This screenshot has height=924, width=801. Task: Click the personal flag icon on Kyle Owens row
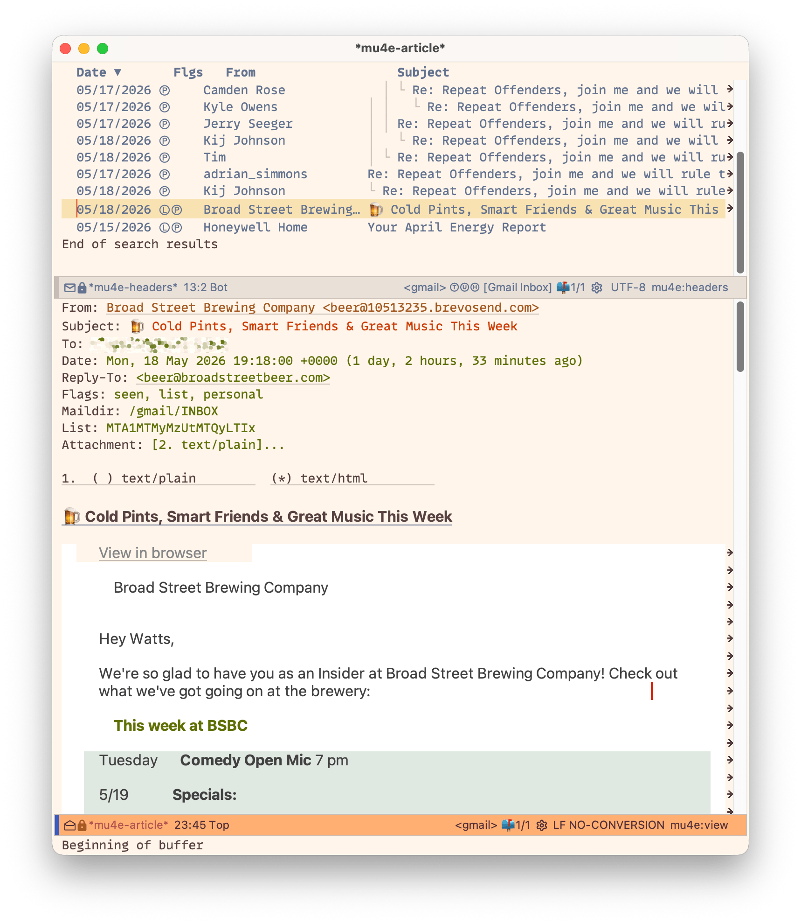pyautogui.click(x=164, y=107)
